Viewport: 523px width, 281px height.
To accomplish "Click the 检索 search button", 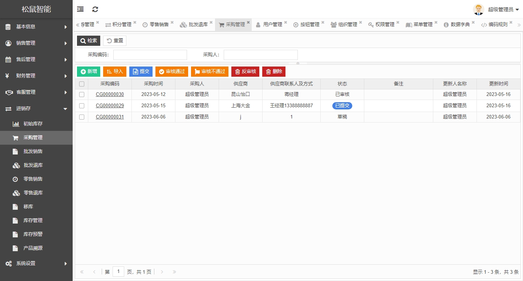I will (x=89, y=41).
